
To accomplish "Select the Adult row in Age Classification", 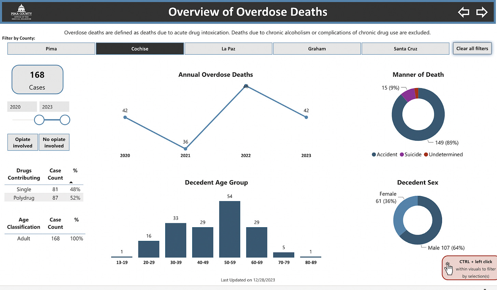I will 45,238.
